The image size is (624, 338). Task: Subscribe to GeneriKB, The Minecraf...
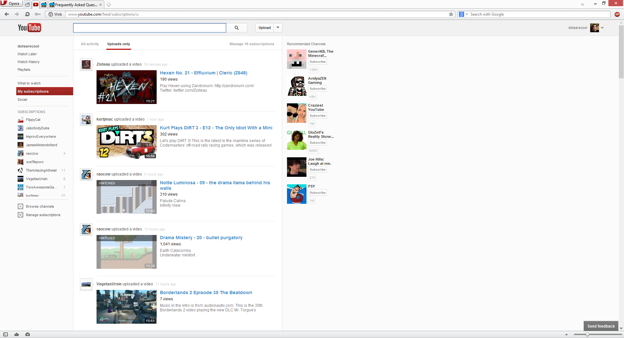pos(318,62)
